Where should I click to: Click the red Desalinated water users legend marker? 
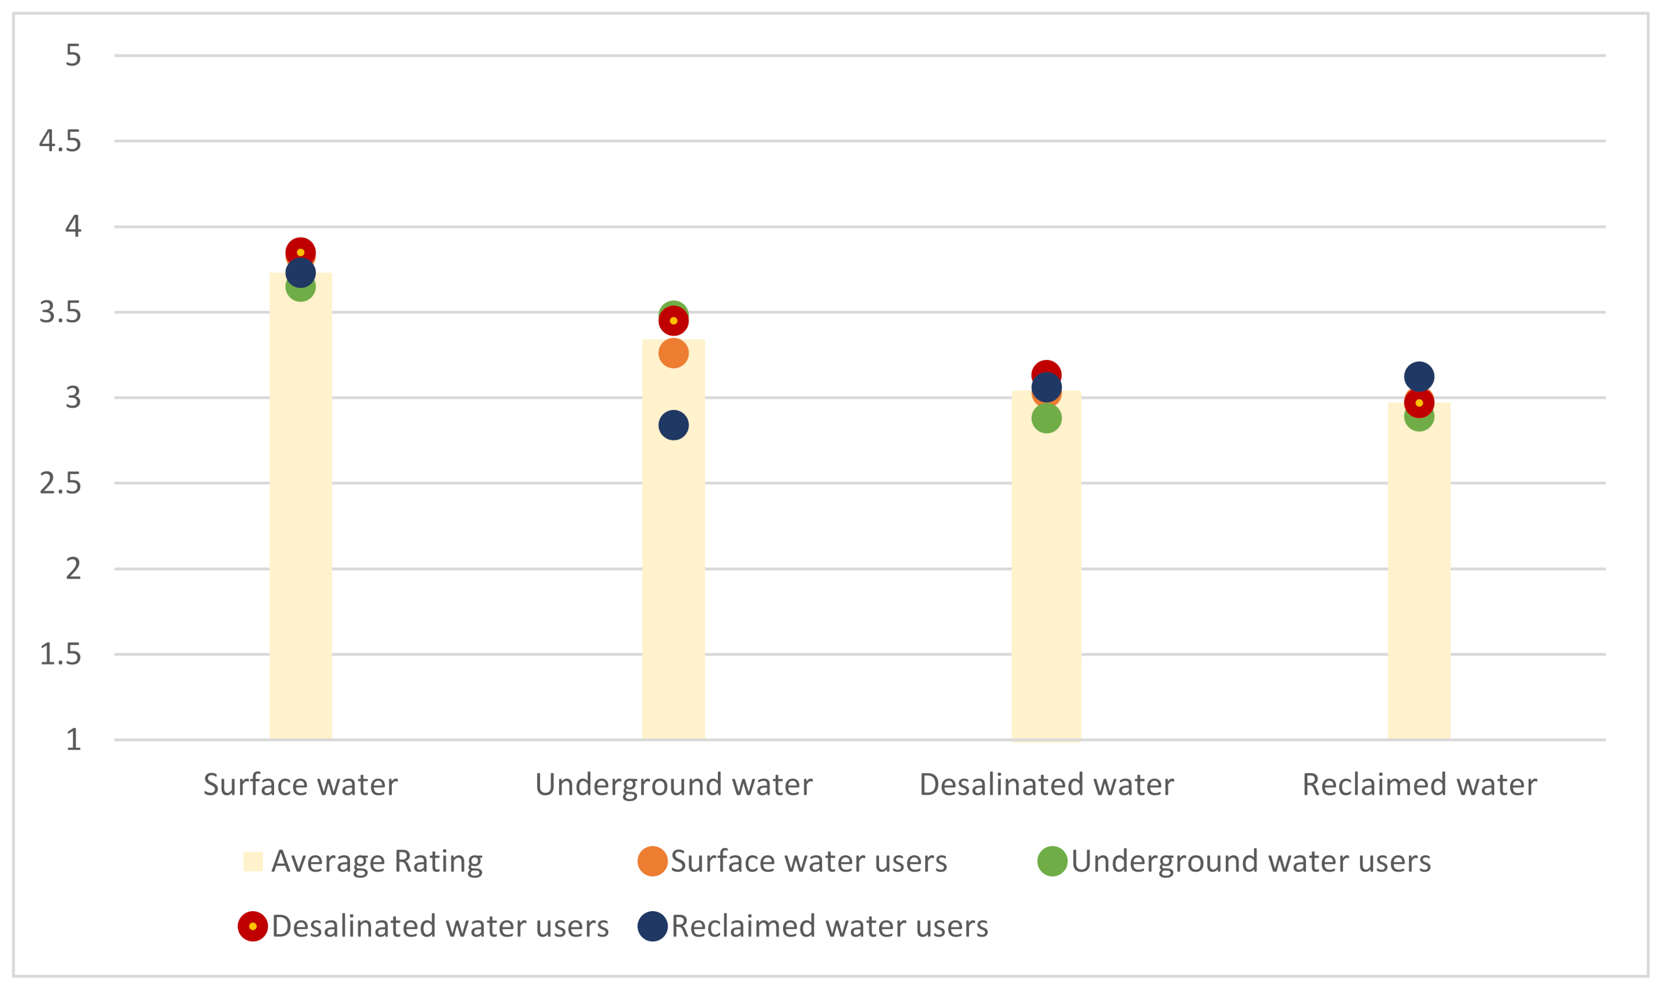click(253, 926)
